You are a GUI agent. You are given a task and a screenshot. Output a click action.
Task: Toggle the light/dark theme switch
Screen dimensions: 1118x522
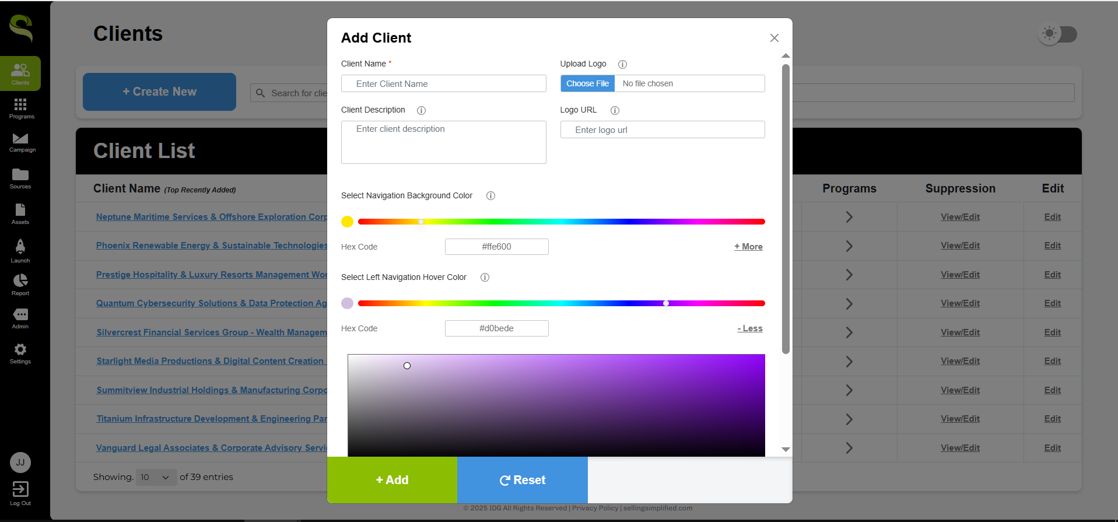pyautogui.click(x=1058, y=34)
